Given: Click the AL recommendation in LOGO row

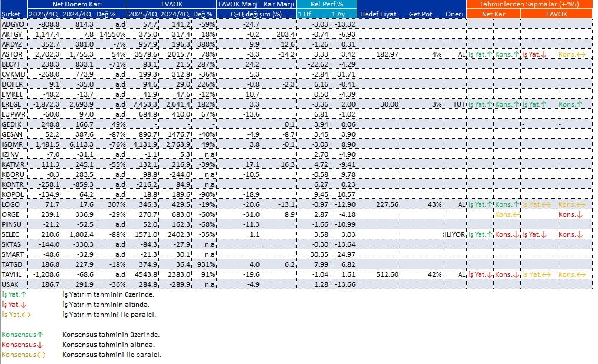Looking at the screenshot, I should (x=460, y=204).
